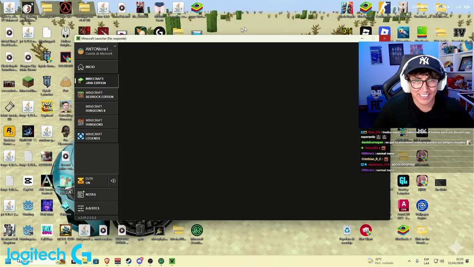This screenshot has height=267, width=474.
Task: Open the Keep Talking and Nobody Explodes icon
Action: click(28, 11)
